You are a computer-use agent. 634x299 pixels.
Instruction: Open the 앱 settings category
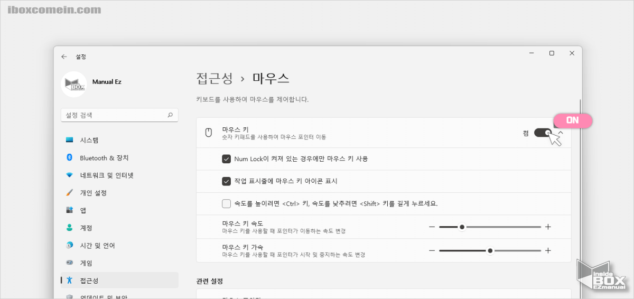click(119, 210)
